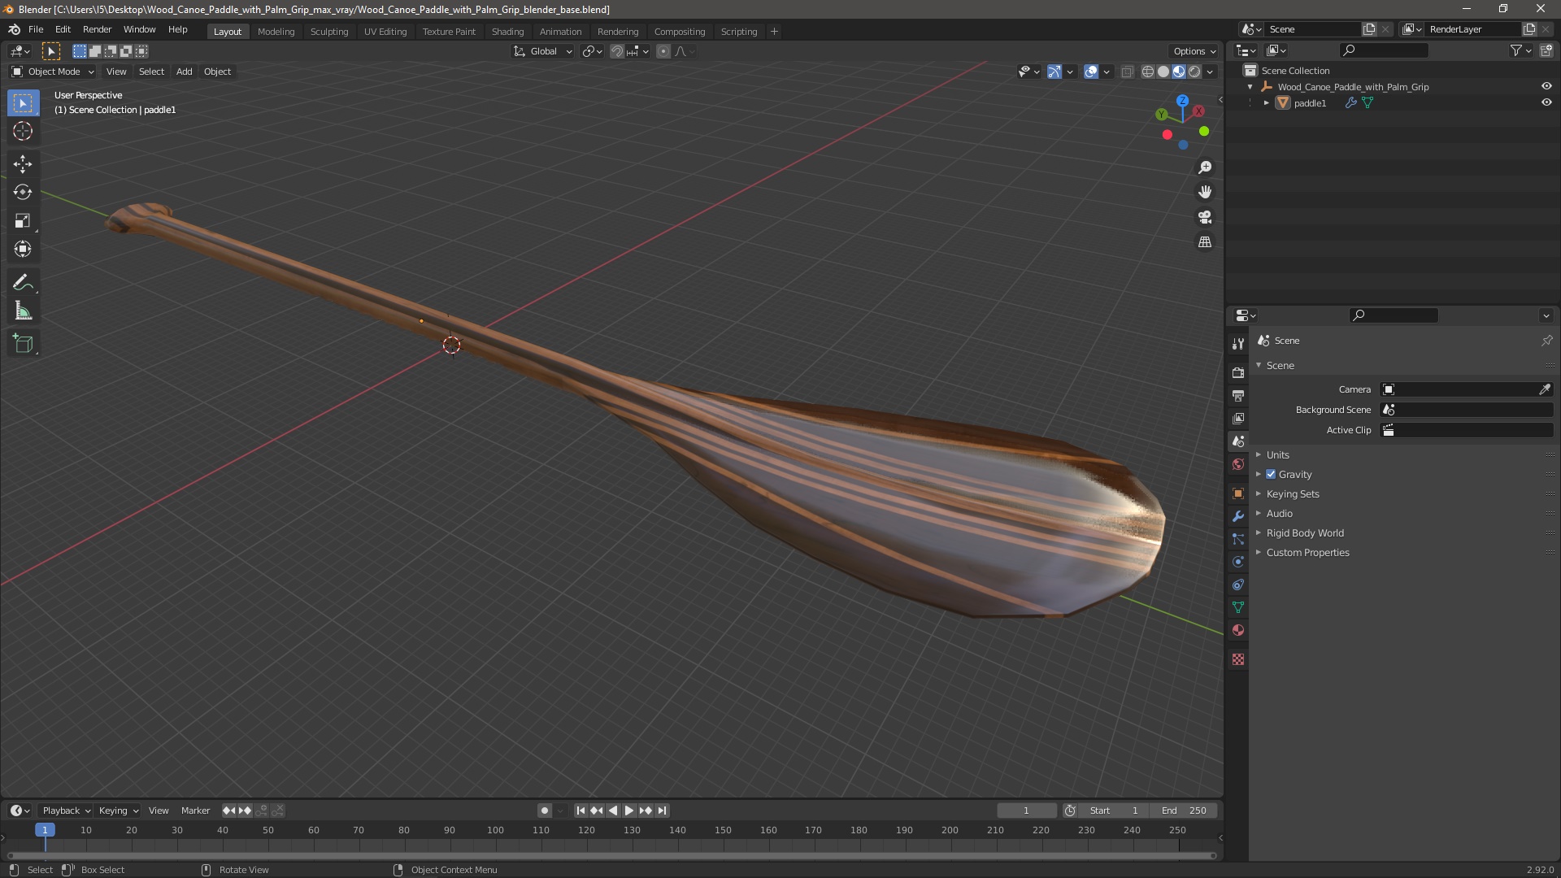Select the Annotate tool
Image resolution: width=1561 pixels, height=878 pixels.
pos(23,283)
